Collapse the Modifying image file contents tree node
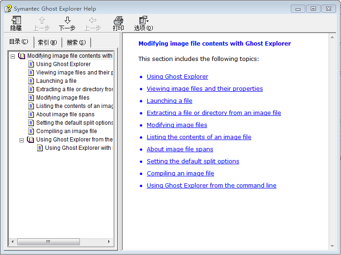 click(13, 56)
